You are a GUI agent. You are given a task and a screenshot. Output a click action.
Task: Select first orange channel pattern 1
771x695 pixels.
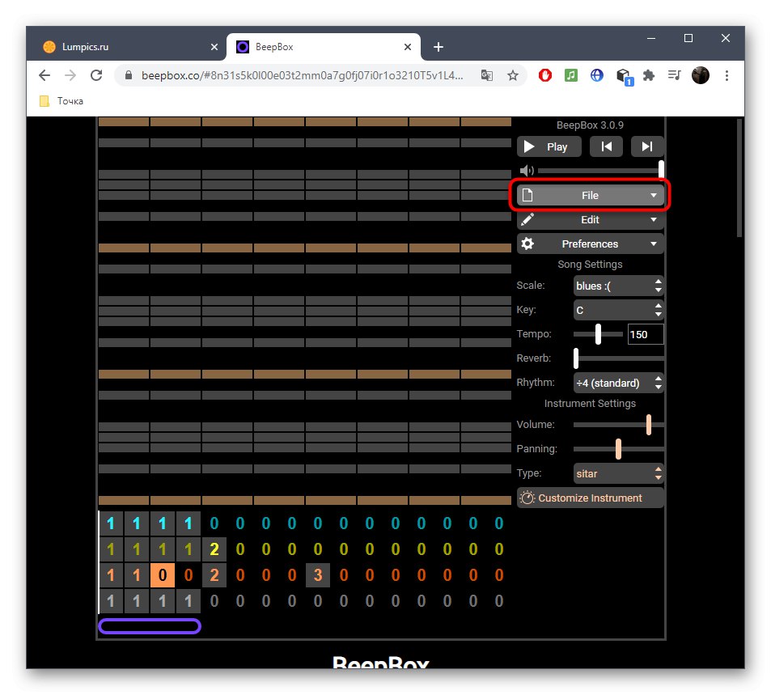point(111,575)
